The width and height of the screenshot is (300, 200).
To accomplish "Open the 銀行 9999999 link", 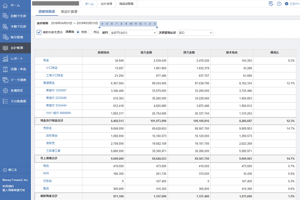I will pyautogui.click(x=58, y=113).
